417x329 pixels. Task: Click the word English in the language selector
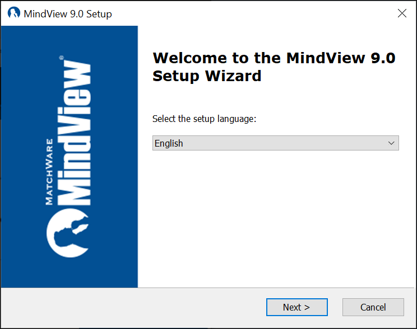169,143
